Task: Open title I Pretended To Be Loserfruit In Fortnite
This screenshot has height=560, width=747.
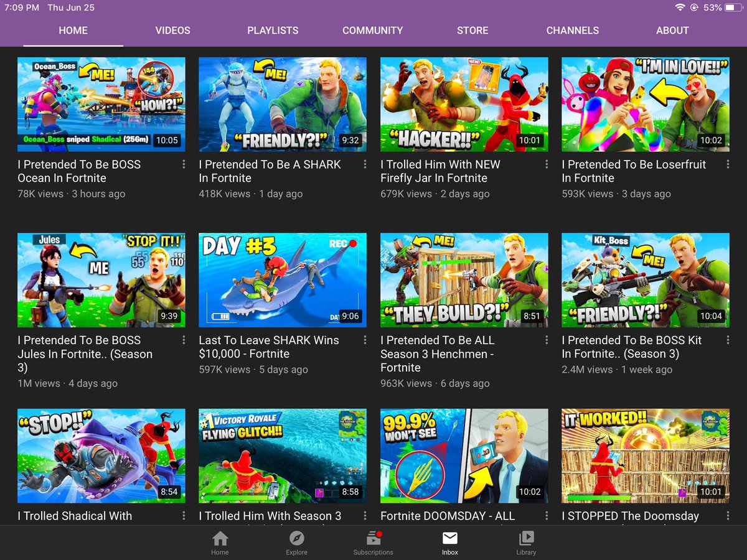Action: tap(634, 171)
